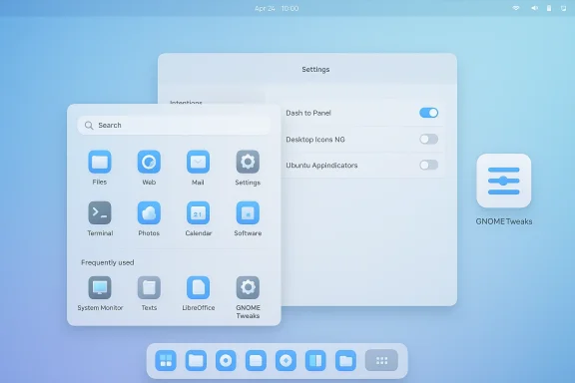The image size is (575, 383).
Task: Click the battery icon in the top bar
Action: pos(549,8)
